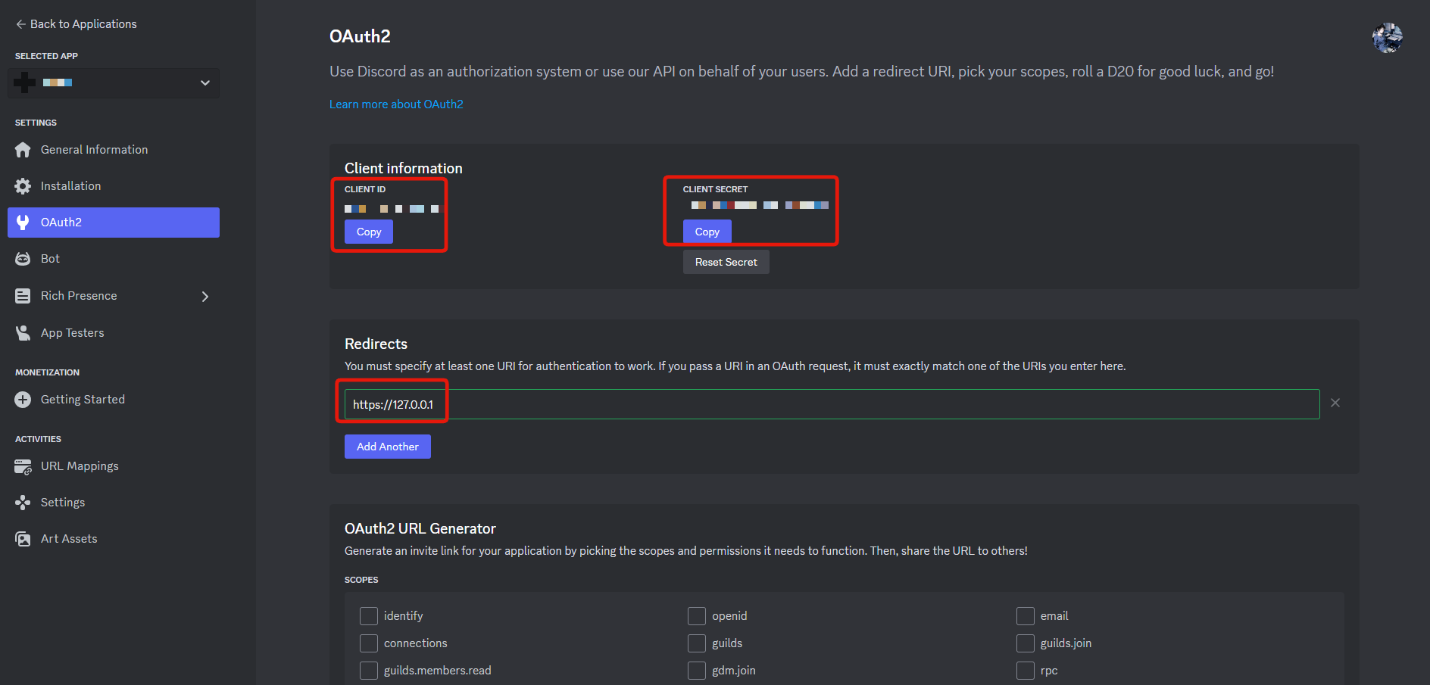This screenshot has height=685, width=1430.
Task: Click the Redirects heading
Action: click(376, 344)
